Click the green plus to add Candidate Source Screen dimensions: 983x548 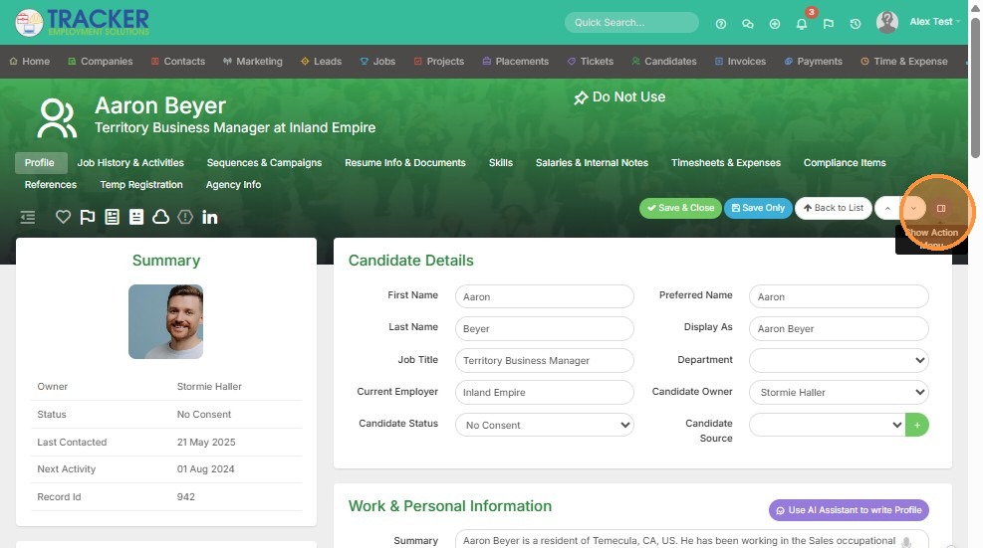click(x=917, y=426)
